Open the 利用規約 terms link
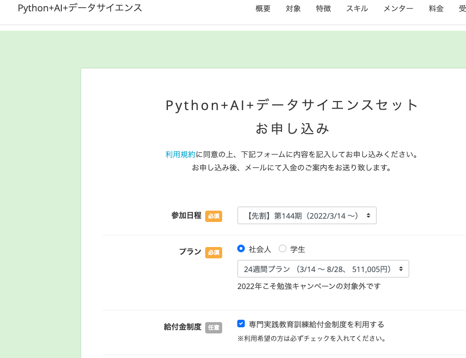The image size is (466, 358). [180, 154]
